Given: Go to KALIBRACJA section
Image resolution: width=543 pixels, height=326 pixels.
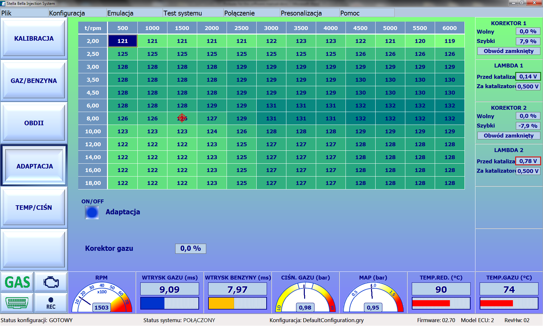Looking at the screenshot, I should (x=34, y=38).
